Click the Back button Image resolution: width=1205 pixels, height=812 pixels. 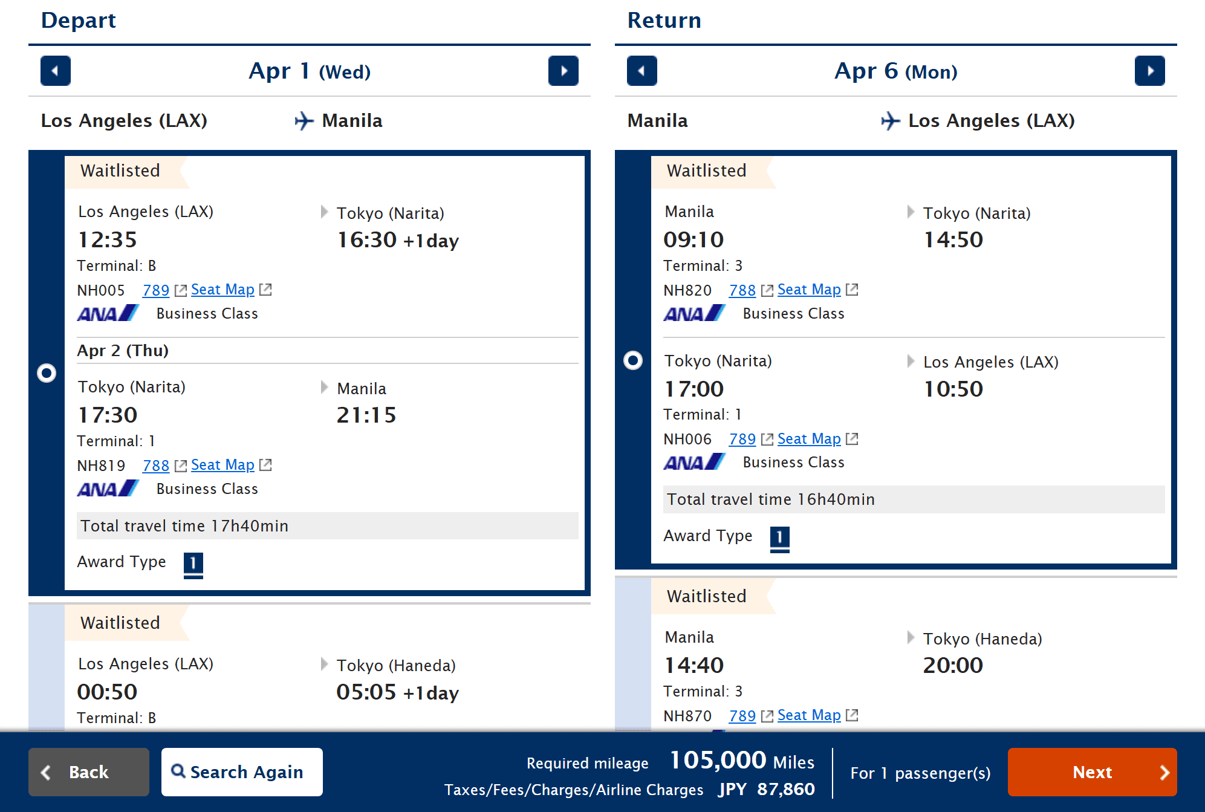click(88, 771)
